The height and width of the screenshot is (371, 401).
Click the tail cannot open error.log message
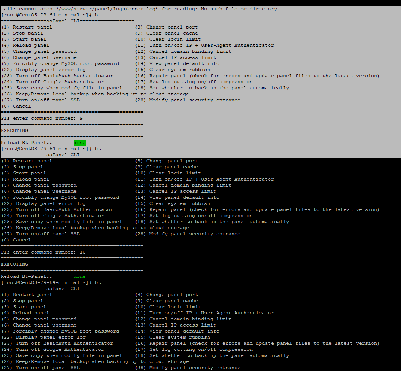(x=139, y=9)
